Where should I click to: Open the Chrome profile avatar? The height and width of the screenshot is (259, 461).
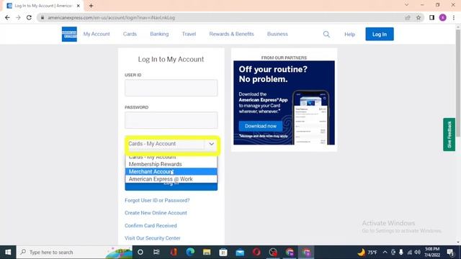pos(443,17)
